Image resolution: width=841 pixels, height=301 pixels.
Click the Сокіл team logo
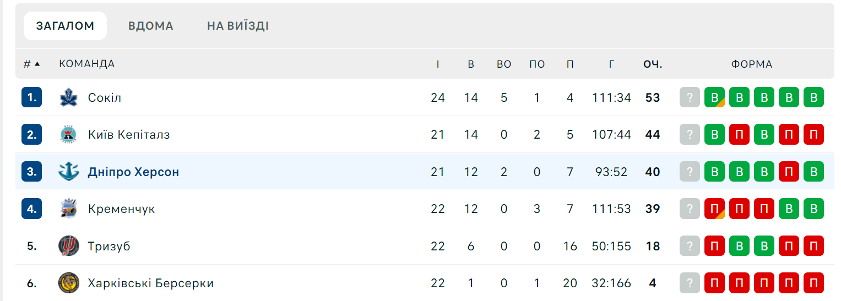[69, 98]
